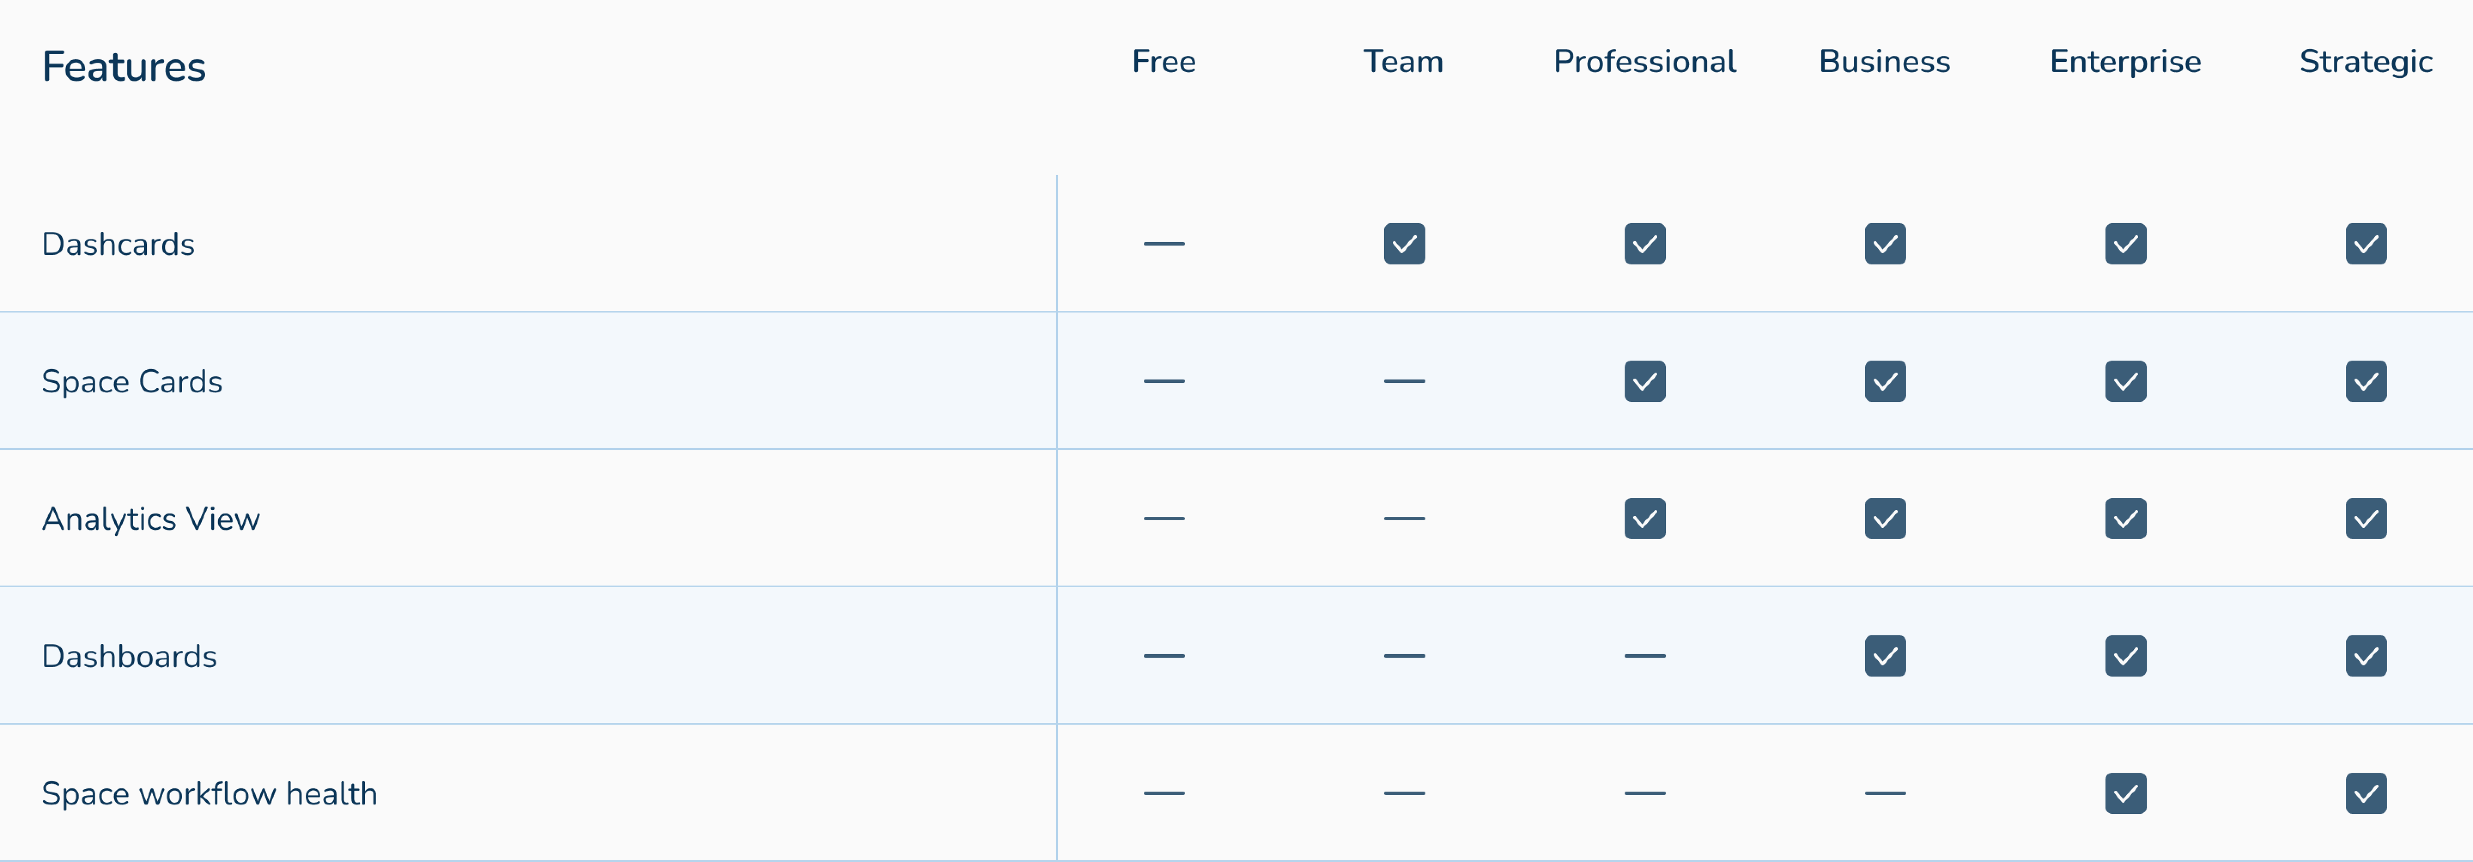This screenshot has width=2473, height=862.
Task: Click Space Cards checkmark under Professional
Action: [x=1644, y=381]
